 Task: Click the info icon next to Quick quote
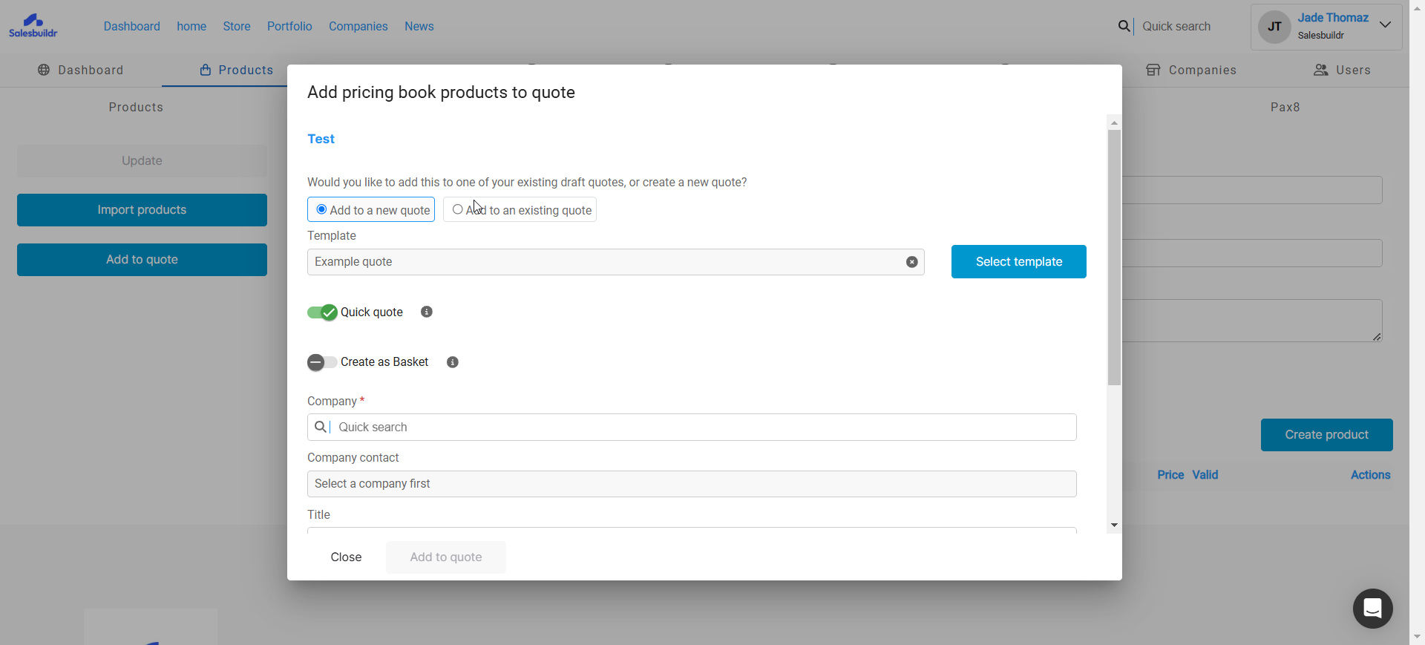[x=426, y=312]
